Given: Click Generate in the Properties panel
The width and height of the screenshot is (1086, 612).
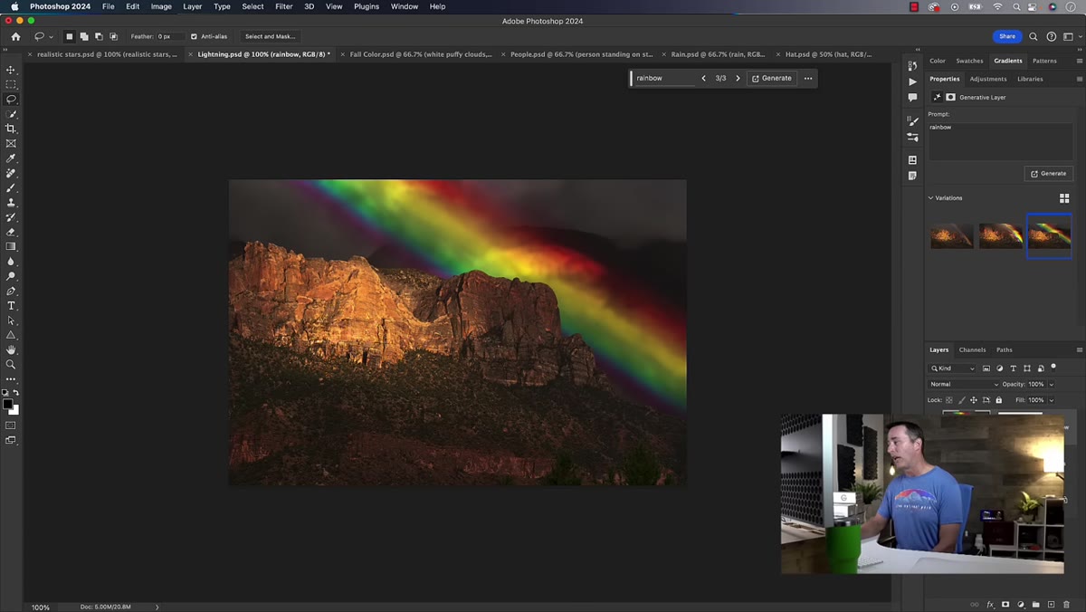Looking at the screenshot, I should click(1048, 173).
